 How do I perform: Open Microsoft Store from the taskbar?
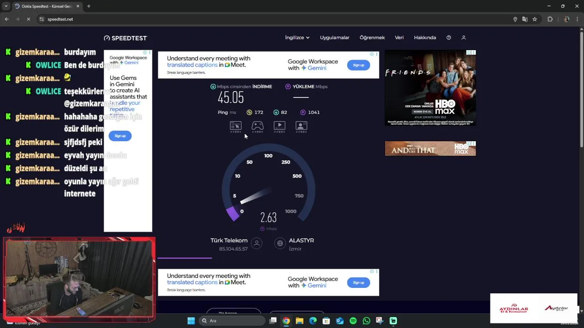coord(326,321)
